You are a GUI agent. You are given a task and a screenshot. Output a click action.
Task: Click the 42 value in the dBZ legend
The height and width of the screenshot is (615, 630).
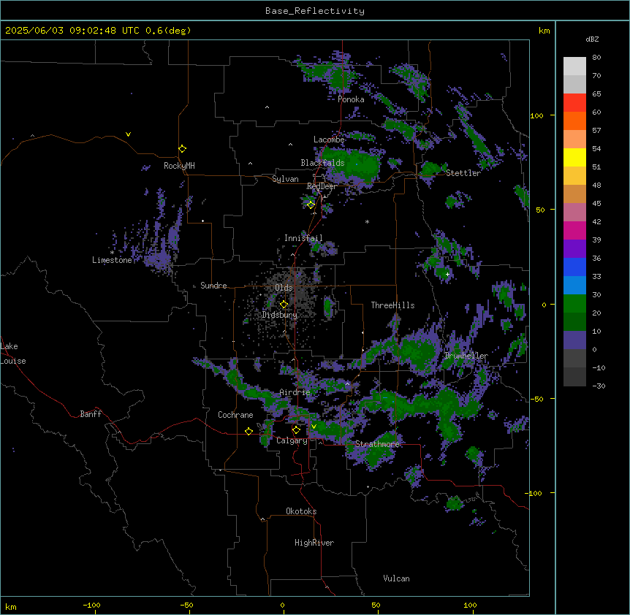pyautogui.click(x=596, y=221)
